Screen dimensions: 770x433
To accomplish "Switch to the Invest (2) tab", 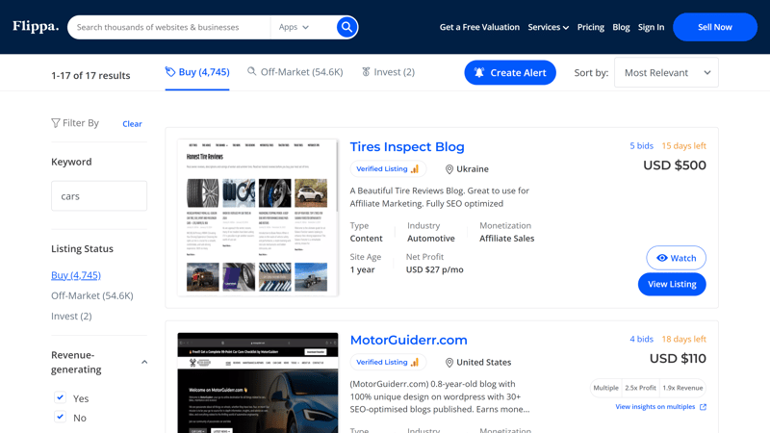I will 388,72.
